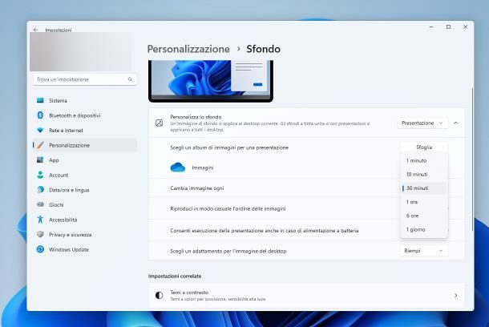Collapse the Personalizza lo sfondo section chevron
The image size is (489, 327).
tap(455, 123)
